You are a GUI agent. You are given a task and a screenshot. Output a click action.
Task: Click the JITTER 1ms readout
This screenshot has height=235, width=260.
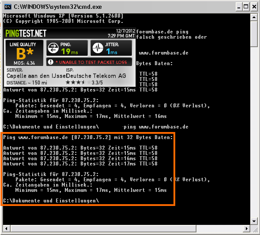click(111, 48)
